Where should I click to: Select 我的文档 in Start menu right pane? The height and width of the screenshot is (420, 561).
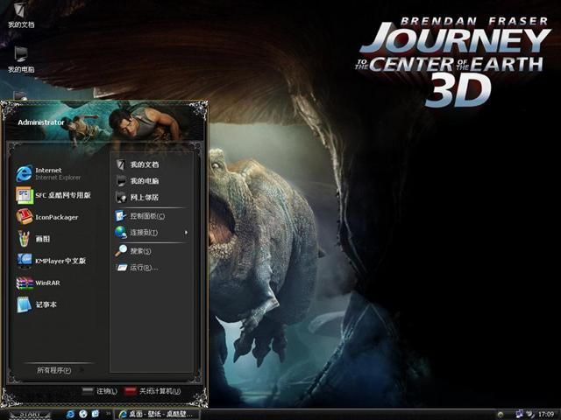[143, 164]
